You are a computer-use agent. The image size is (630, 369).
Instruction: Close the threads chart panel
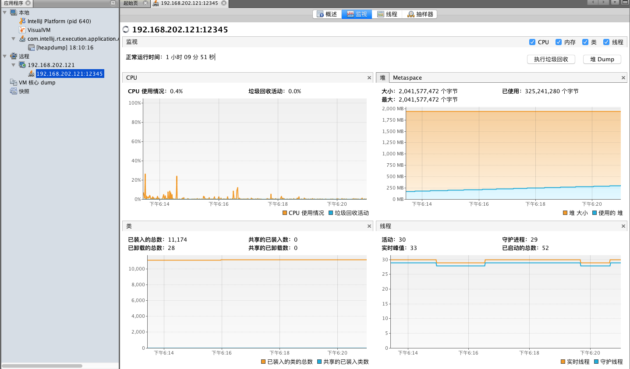623,226
